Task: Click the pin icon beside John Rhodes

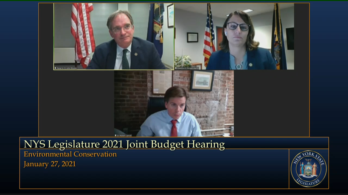Action: coord(55,68)
